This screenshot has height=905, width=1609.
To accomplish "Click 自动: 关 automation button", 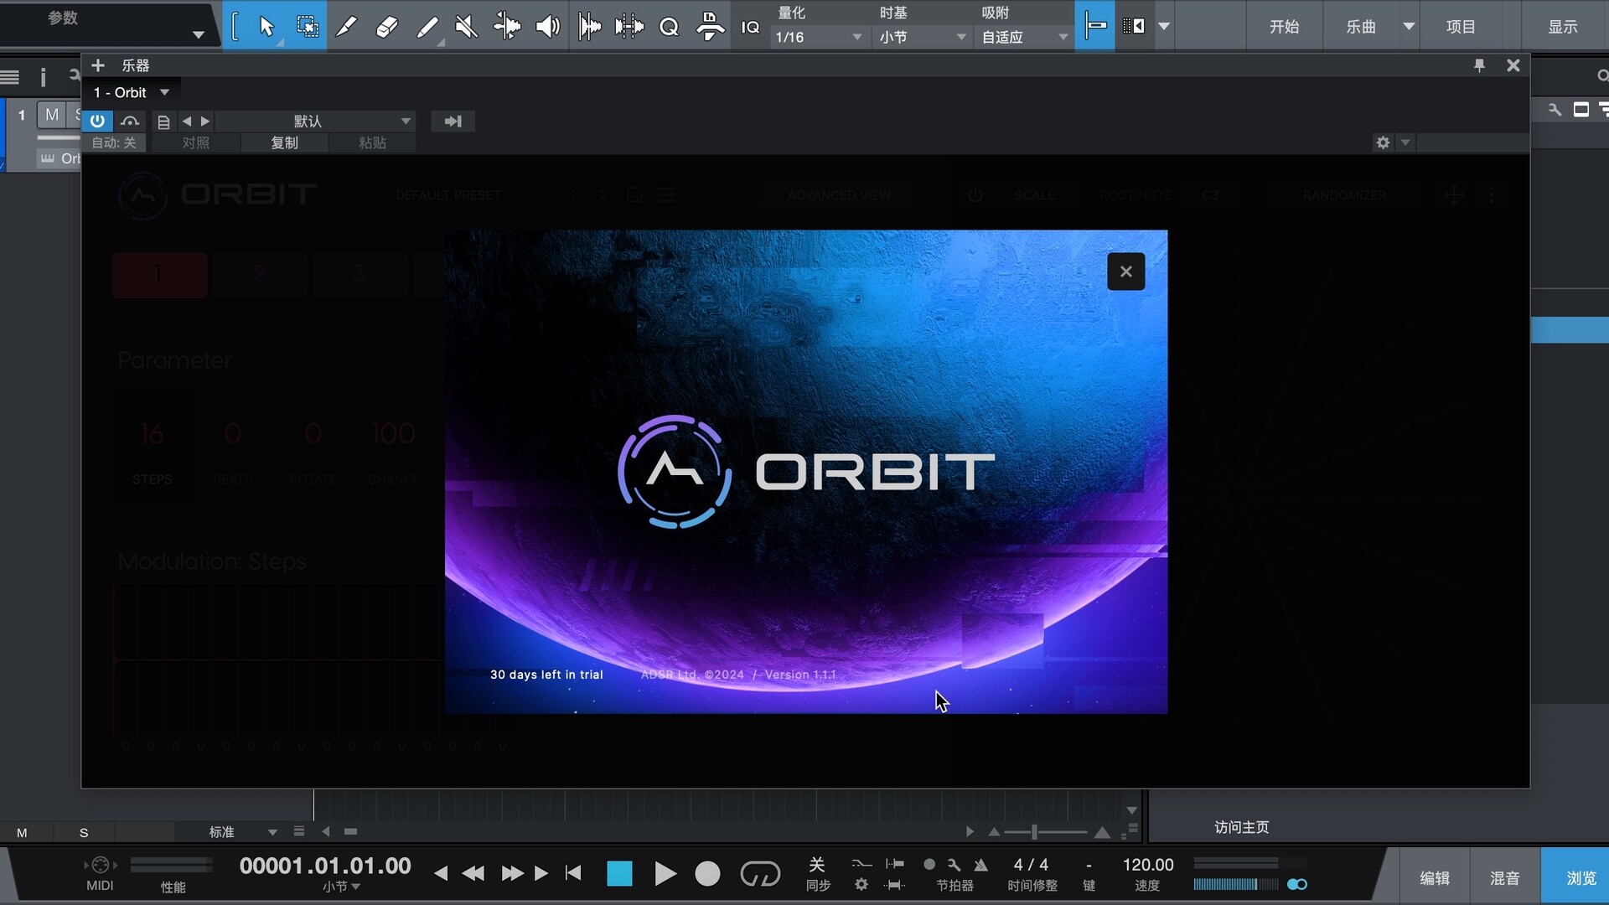I will click(114, 142).
